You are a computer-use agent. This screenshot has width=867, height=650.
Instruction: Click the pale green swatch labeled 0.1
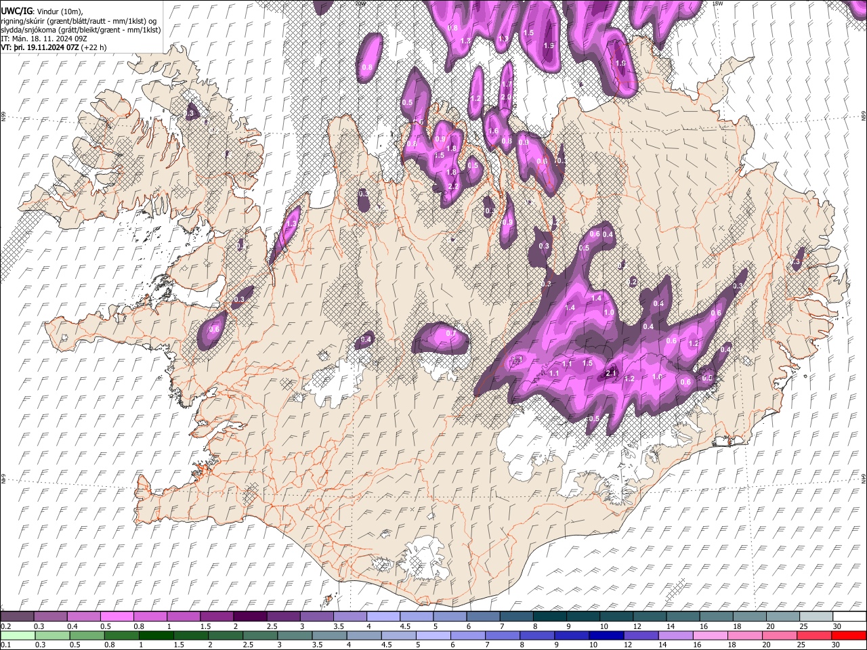click(18, 635)
